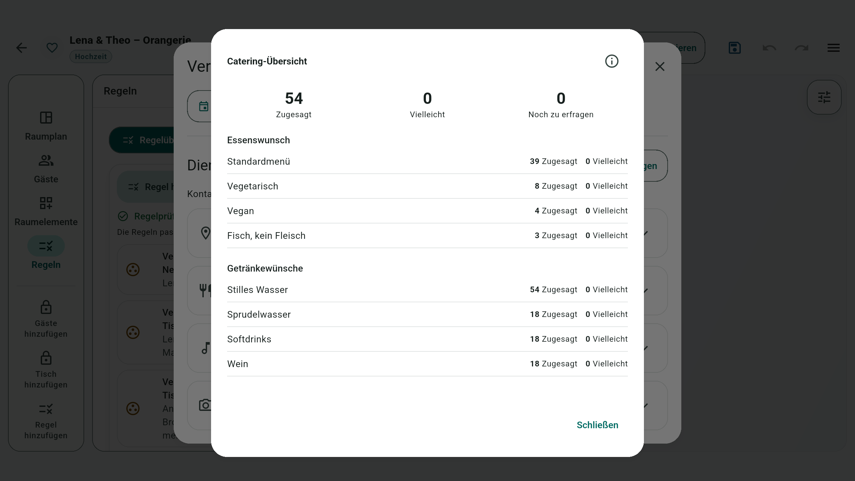
Task: Select the Stilles Wasser row
Action: tap(427, 290)
